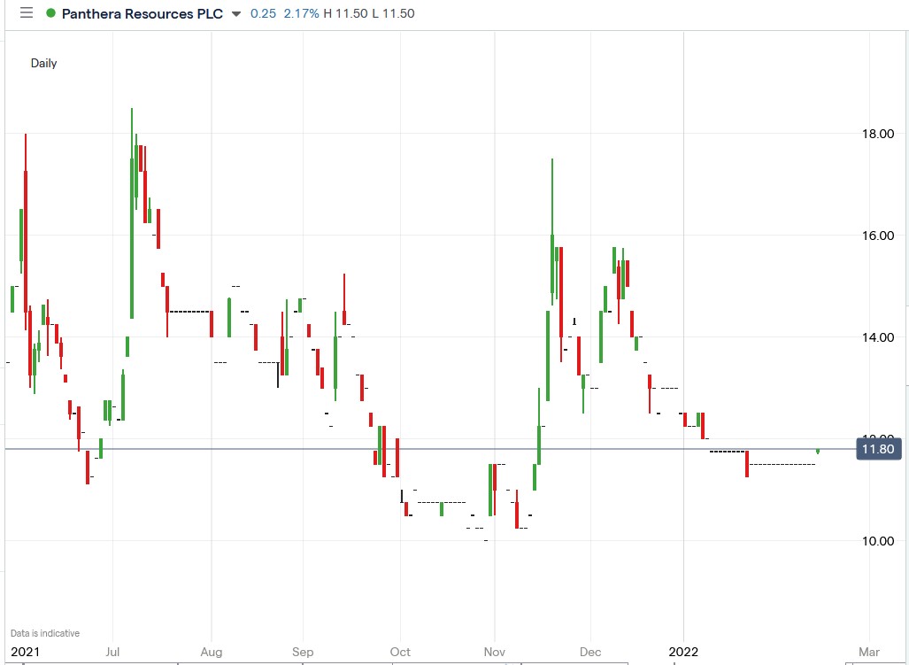Screen dimensions: 909x665
Task: Click the 0.25 price change figure
Action: click(262, 13)
